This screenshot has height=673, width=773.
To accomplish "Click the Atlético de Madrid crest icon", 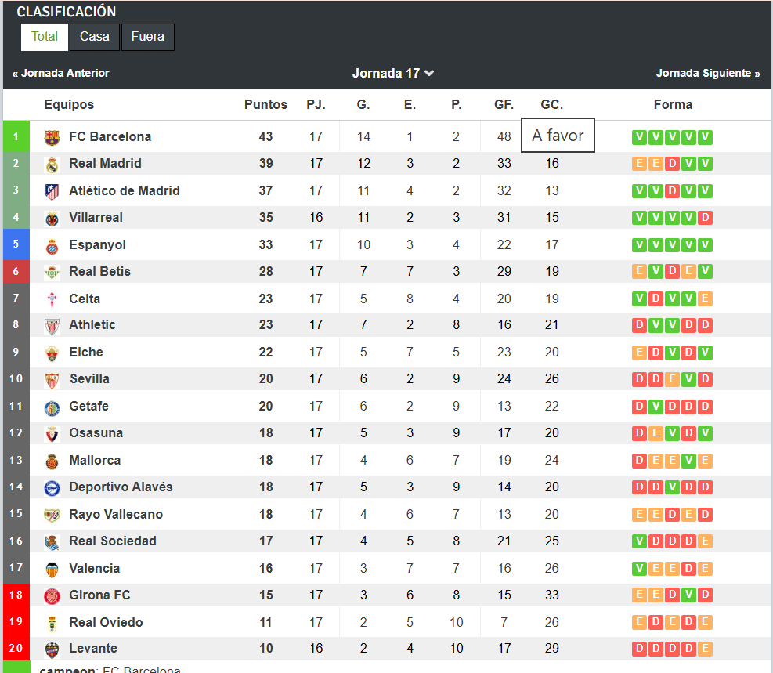I will point(52,191).
